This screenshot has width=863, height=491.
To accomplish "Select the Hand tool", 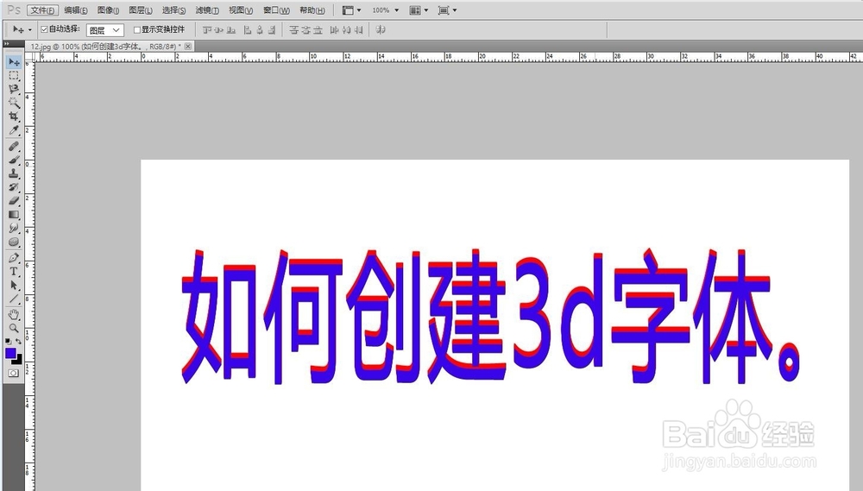I will (x=14, y=314).
